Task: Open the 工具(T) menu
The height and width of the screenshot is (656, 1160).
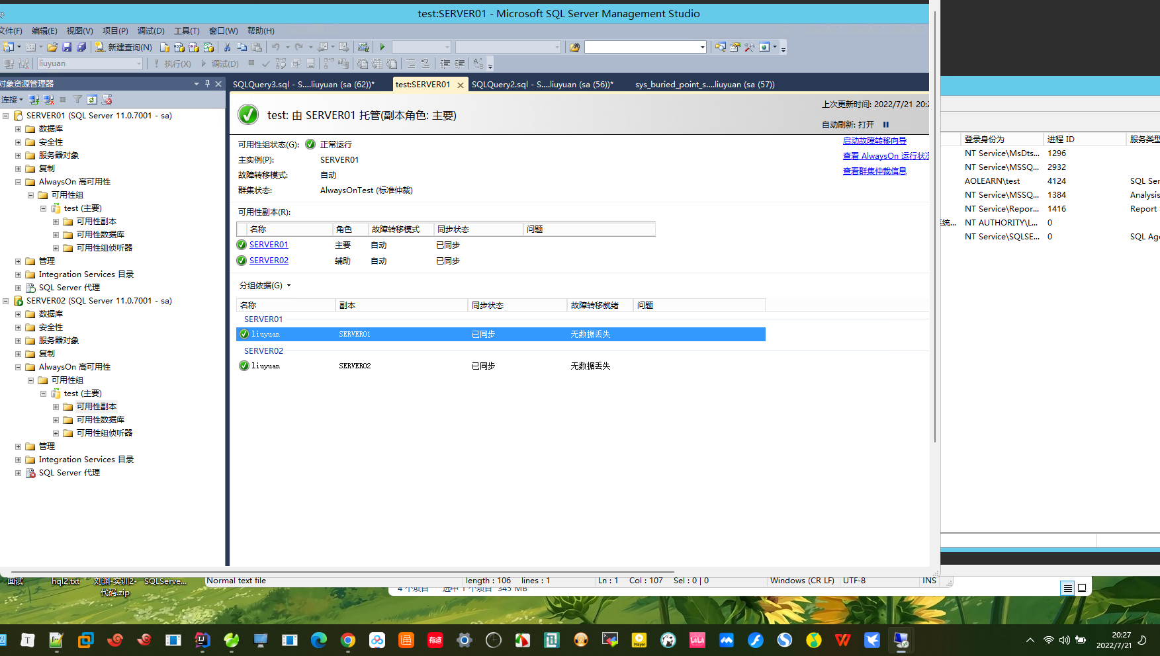Action: [187, 31]
